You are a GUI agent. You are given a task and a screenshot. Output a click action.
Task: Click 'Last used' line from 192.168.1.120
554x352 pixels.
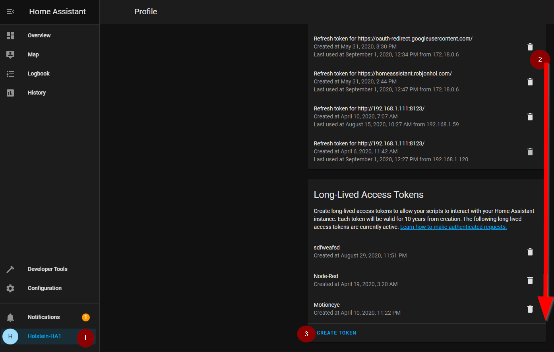pyautogui.click(x=391, y=159)
